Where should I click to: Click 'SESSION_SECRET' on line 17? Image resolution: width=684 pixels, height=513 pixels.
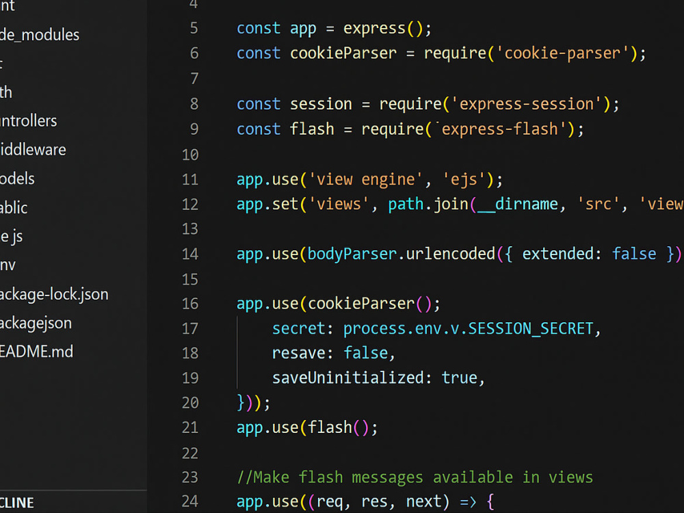click(x=531, y=328)
